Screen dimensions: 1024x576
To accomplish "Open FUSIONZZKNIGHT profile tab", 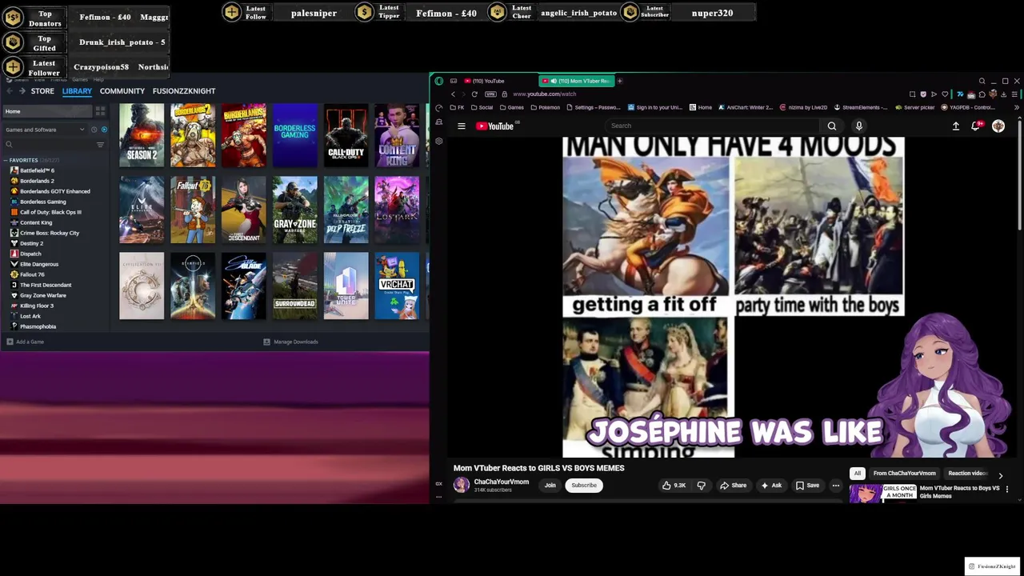I will 184,91.
